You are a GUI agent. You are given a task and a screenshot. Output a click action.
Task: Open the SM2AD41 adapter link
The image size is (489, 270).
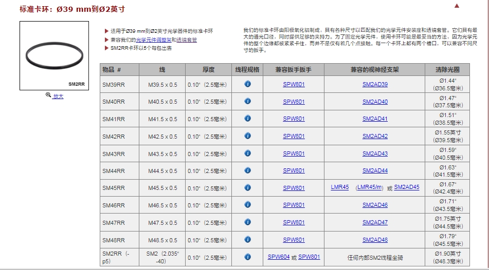point(375,119)
